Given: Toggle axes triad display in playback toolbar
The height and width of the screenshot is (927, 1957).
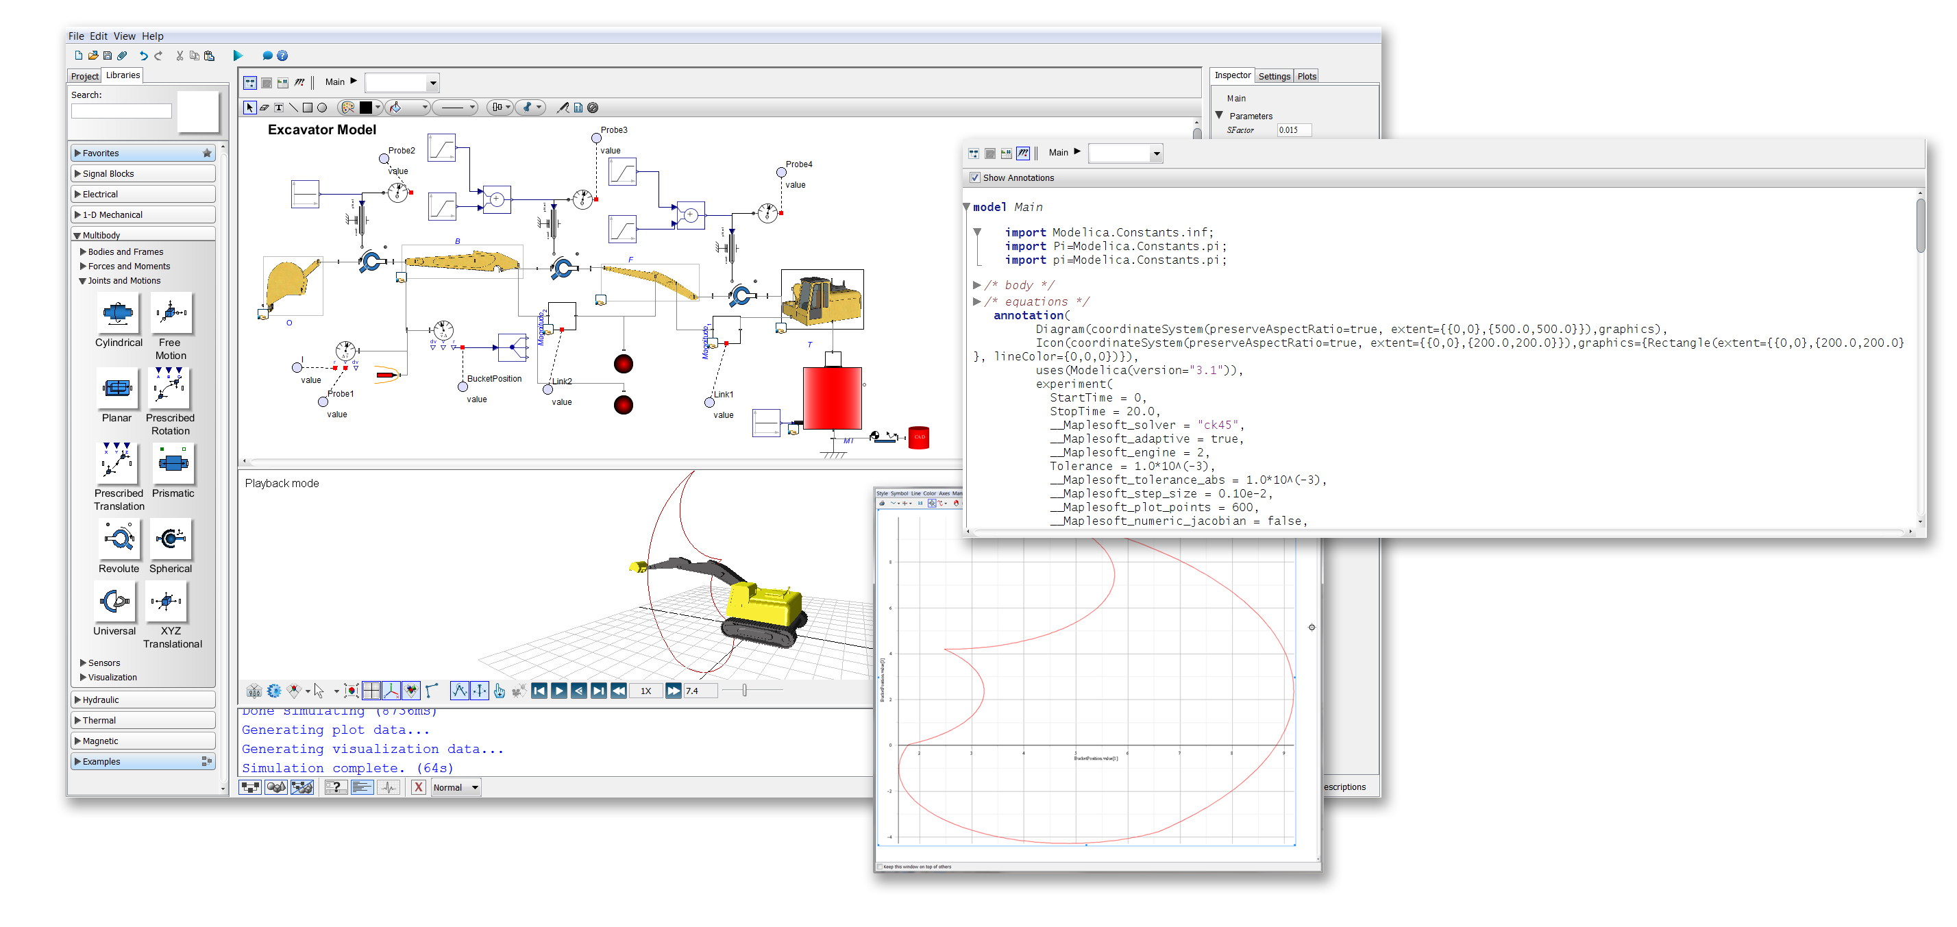Looking at the screenshot, I should [391, 691].
